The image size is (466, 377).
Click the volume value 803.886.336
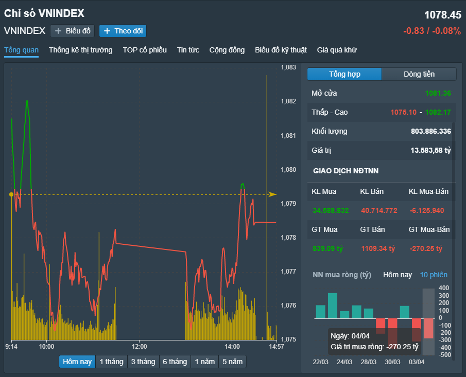click(x=431, y=131)
